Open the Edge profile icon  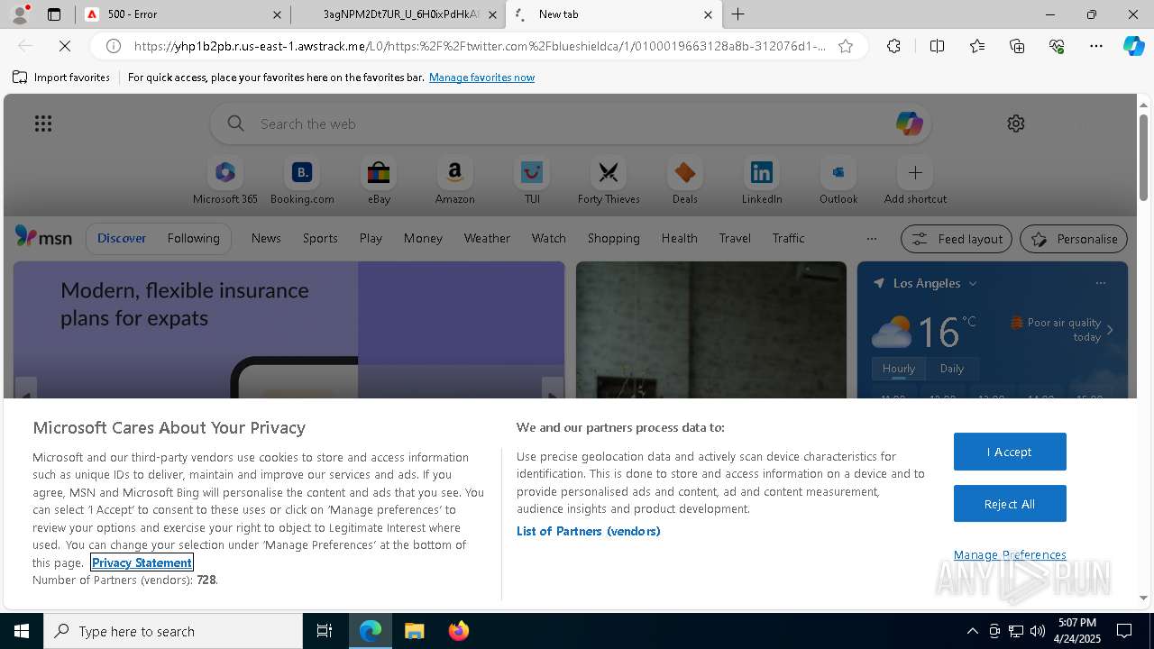pos(20,14)
